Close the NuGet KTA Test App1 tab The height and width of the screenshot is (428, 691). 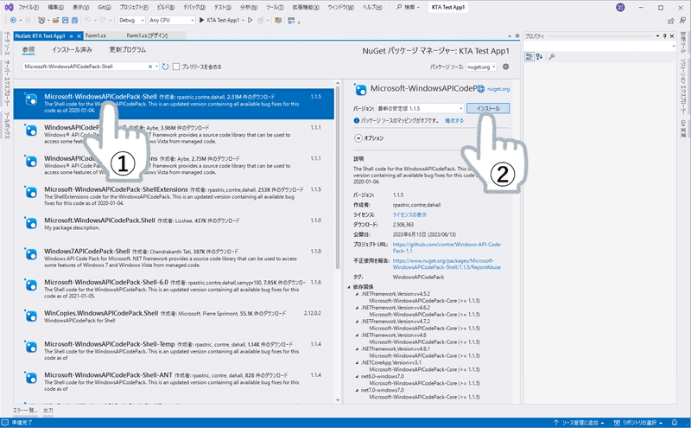click(x=79, y=36)
